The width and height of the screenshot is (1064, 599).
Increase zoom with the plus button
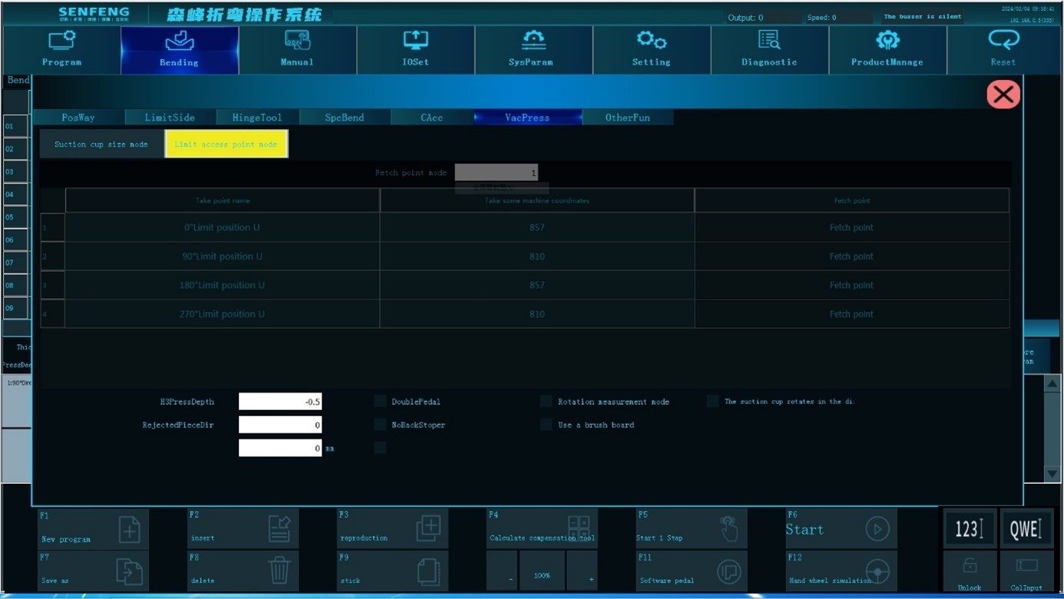tap(590, 578)
